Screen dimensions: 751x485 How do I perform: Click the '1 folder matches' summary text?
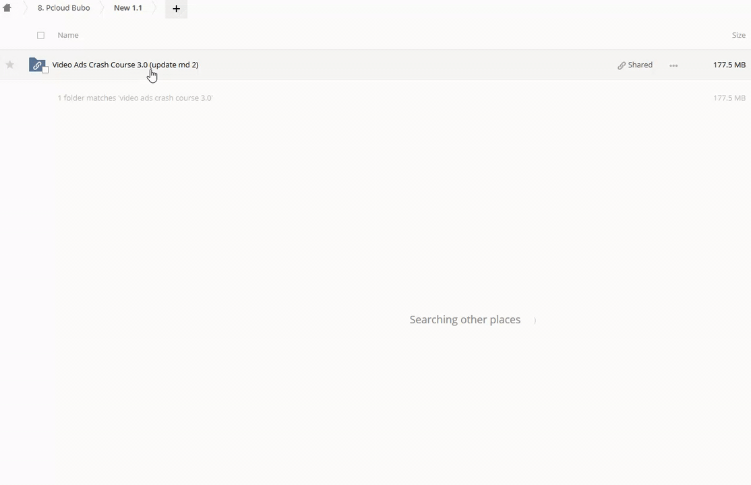point(135,98)
